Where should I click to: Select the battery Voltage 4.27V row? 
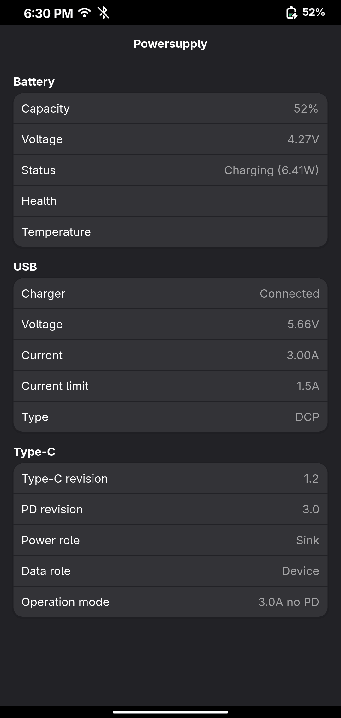pyautogui.click(x=170, y=139)
